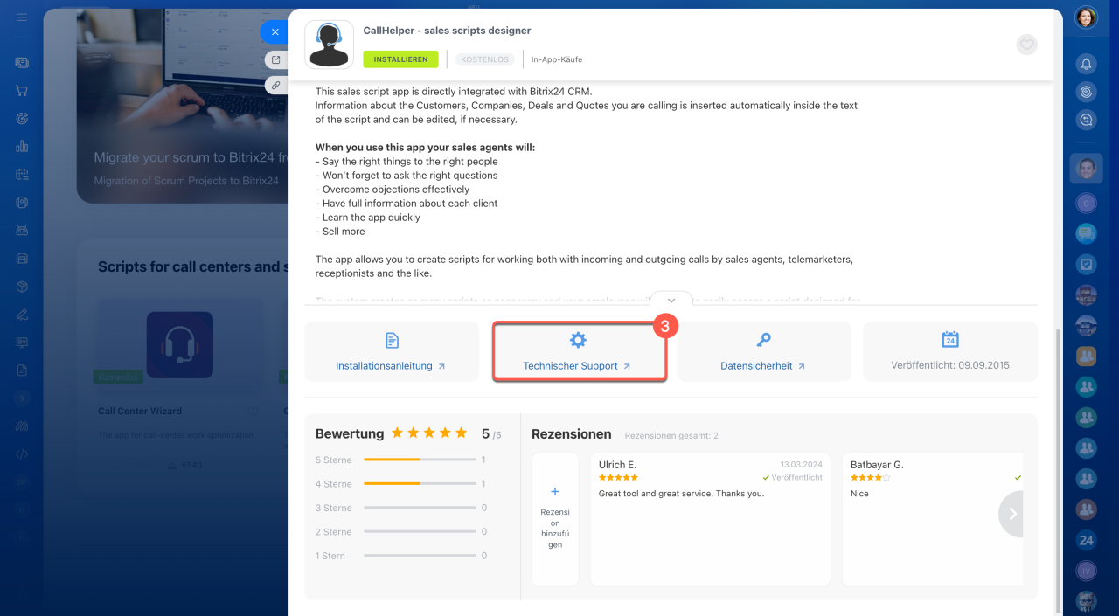Open notifications bell in right sidebar
This screenshot has height=616, width=1119.
pyautogui.click(x=1086, y=64)
